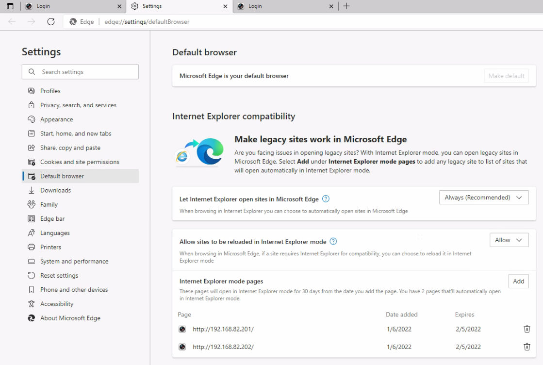Image resolution: width=543 pixels, height=365 pixels.
Task: Select Appearance in the settings sidebar
Action: pyautogui.click(x=56, y=119)
